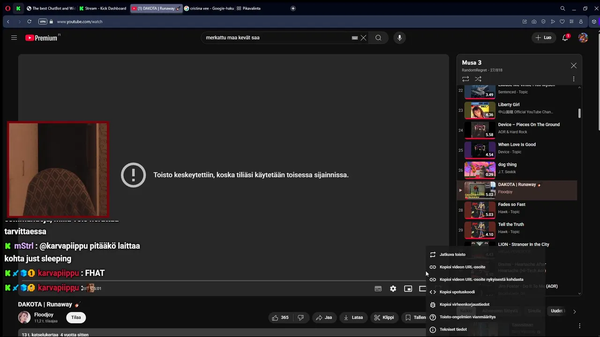
Task: Select Toisto-ongelmien vianmääritys
Action: [x=486, y=317]
